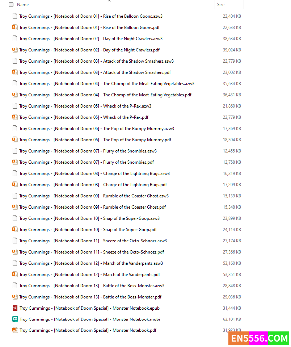Image resolution: width=291 pixels, height=347 pixels.
Task: Click file icon for Flurry of the Snombies.azw3
Action: [x=14, y=151]
